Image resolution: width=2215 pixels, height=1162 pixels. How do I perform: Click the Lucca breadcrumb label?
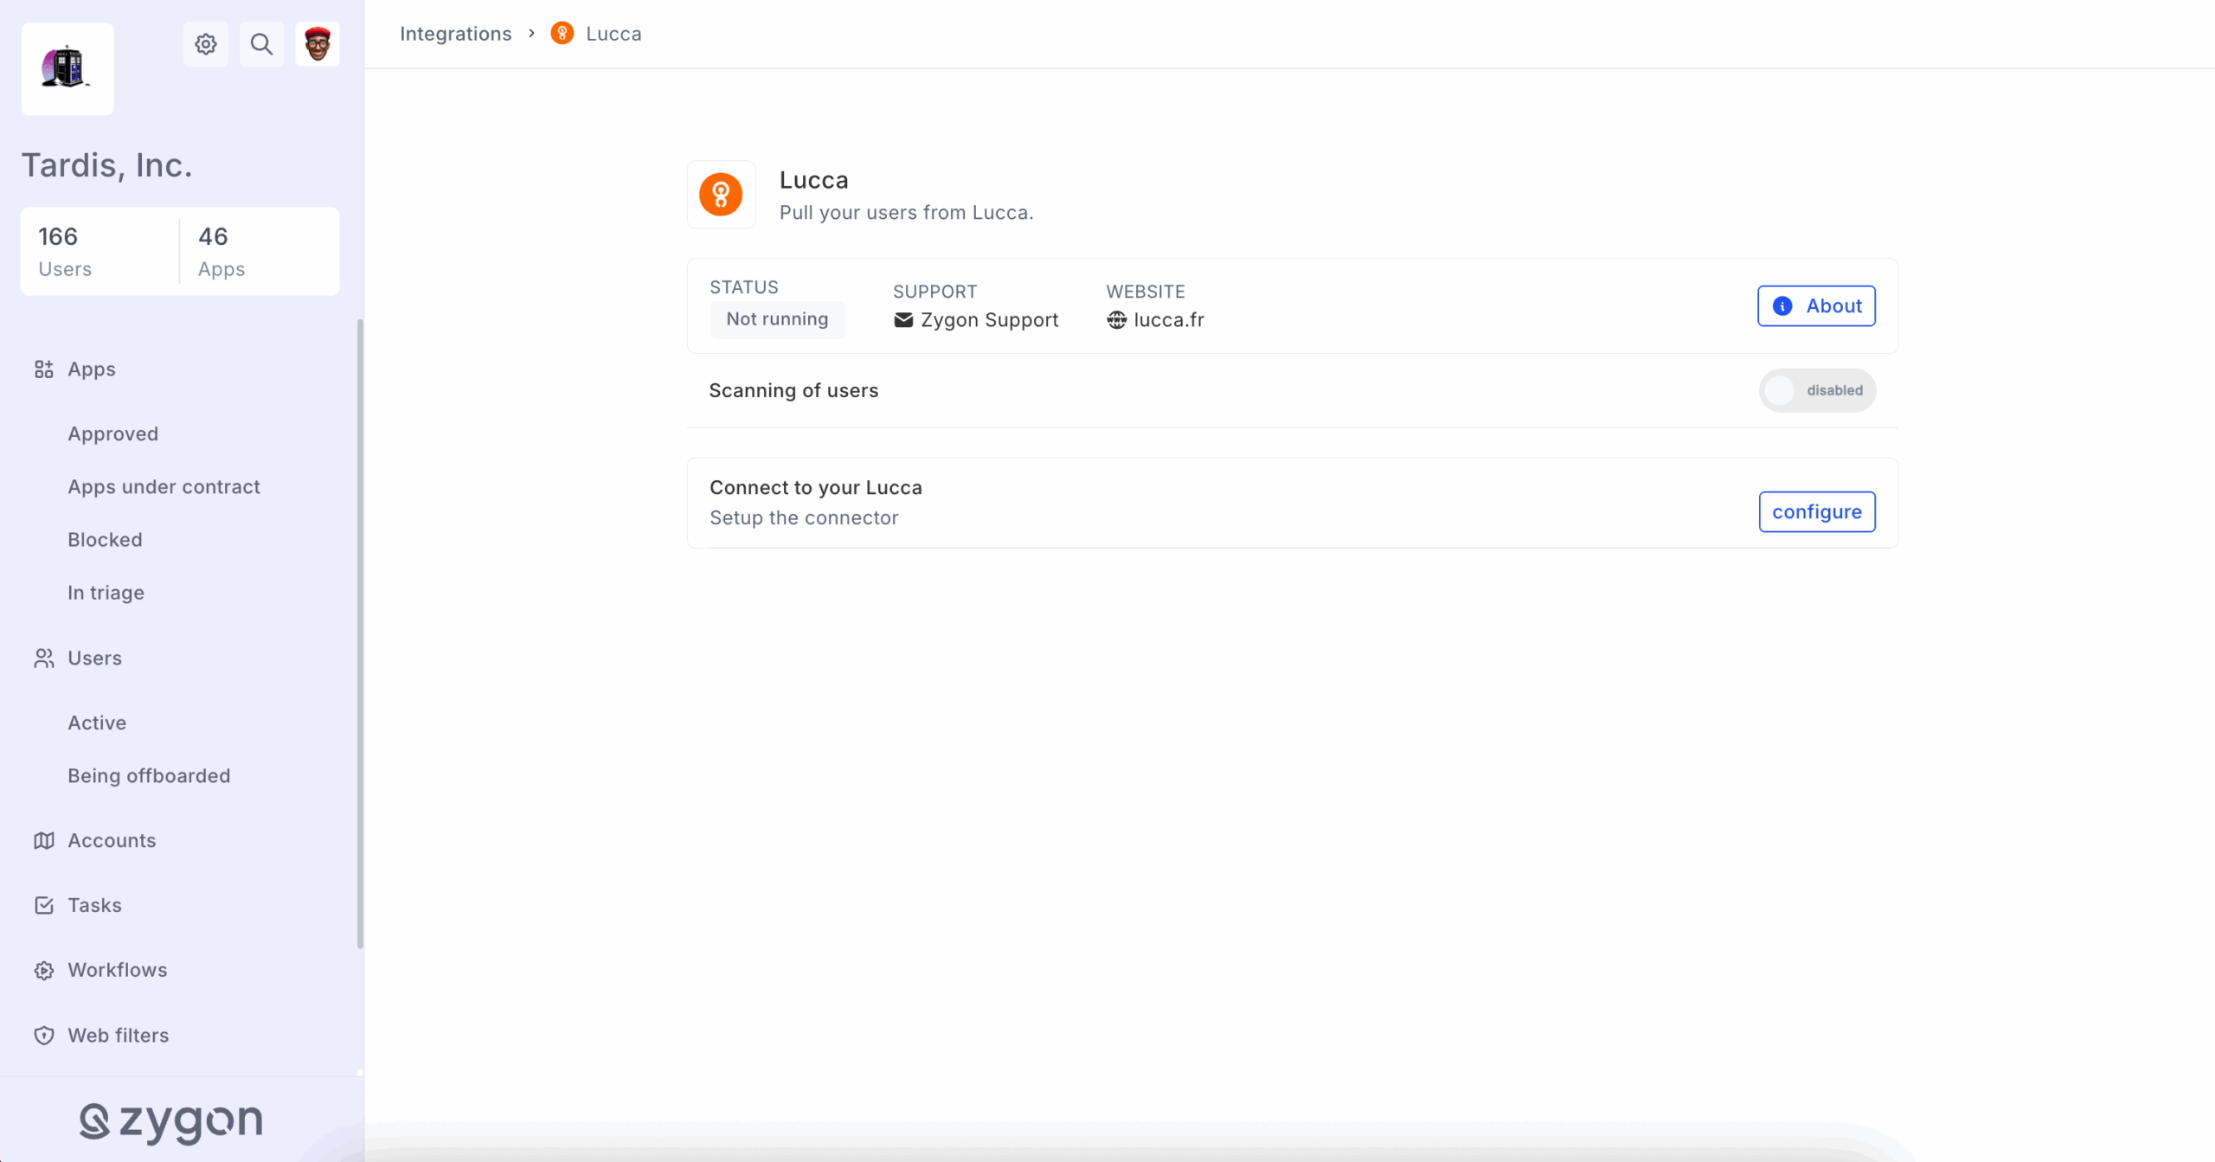click(613, 34)
